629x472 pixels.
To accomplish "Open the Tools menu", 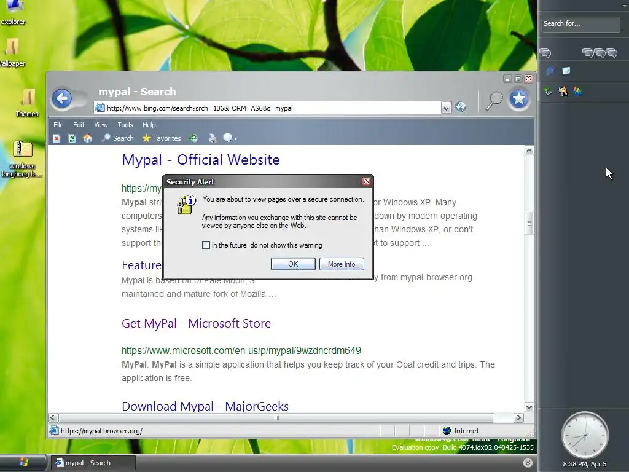I will coord(125,125).
